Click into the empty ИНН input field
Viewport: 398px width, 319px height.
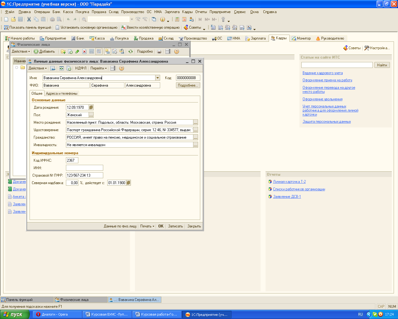pos(84,168)
